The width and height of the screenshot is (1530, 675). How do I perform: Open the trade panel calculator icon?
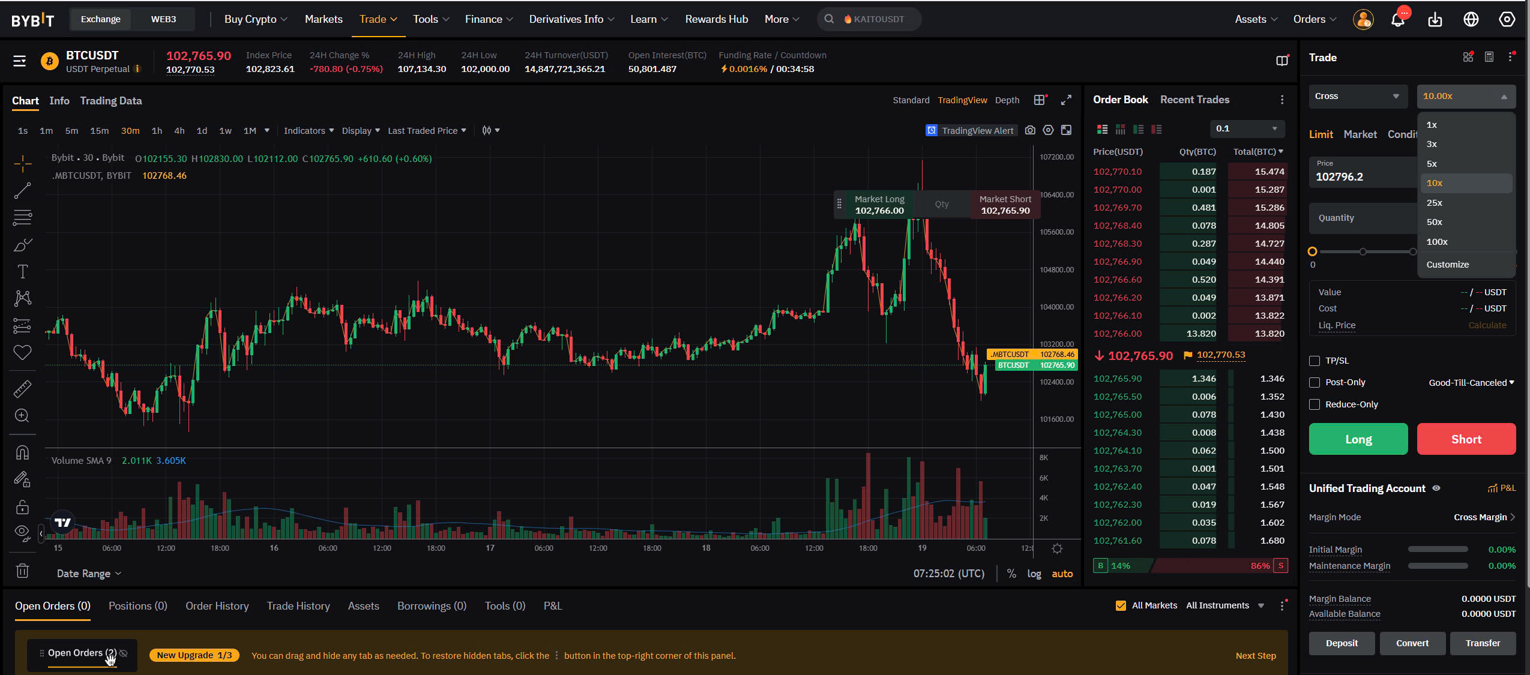1489,57
